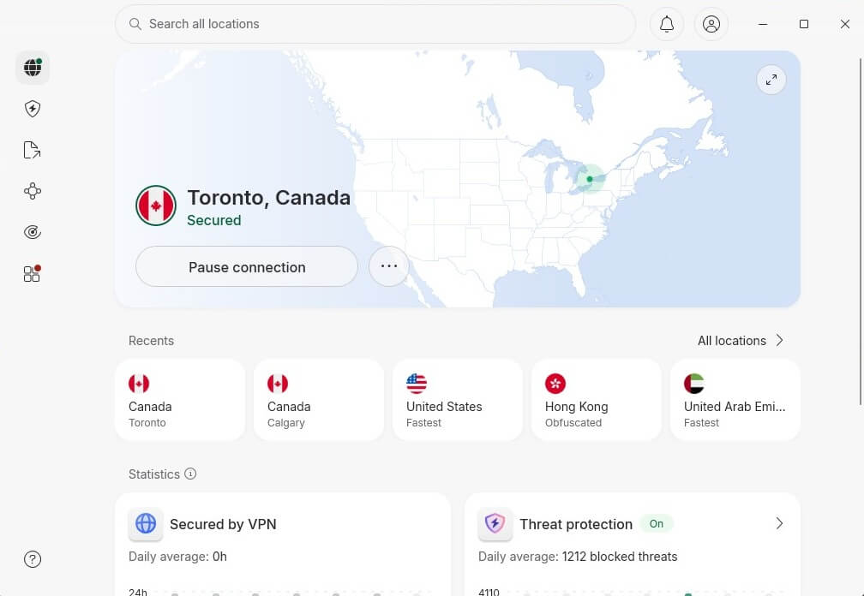Screen dimensions: 864x596
Task: Close the VPN window
Action: (845, 24)
